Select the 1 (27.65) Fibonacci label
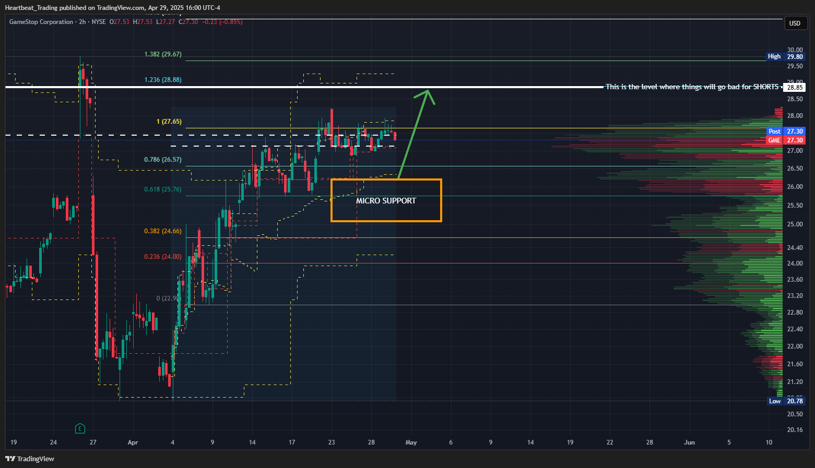This screenshot has height=468, width=815. [x=169, y=122]
